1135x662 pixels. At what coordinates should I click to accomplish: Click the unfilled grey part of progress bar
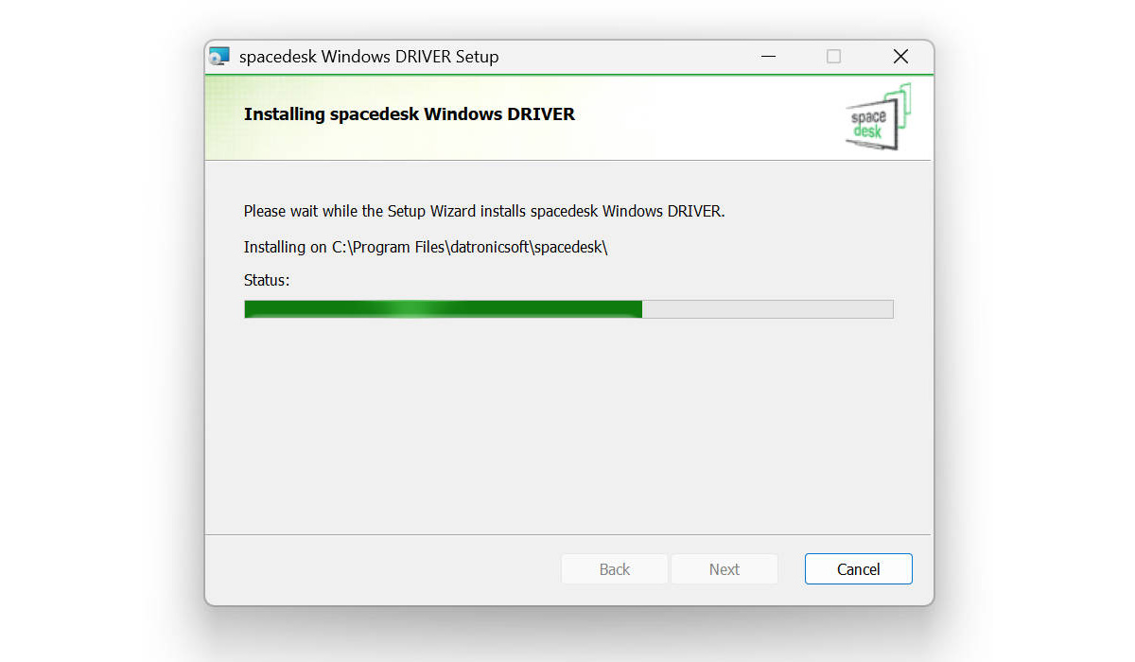point(768,309)
